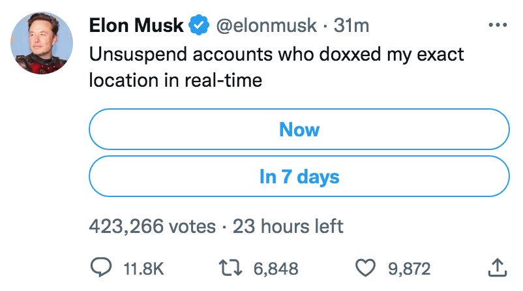
Task: Click the blue verified badge
Action: [x=199, y=26]
